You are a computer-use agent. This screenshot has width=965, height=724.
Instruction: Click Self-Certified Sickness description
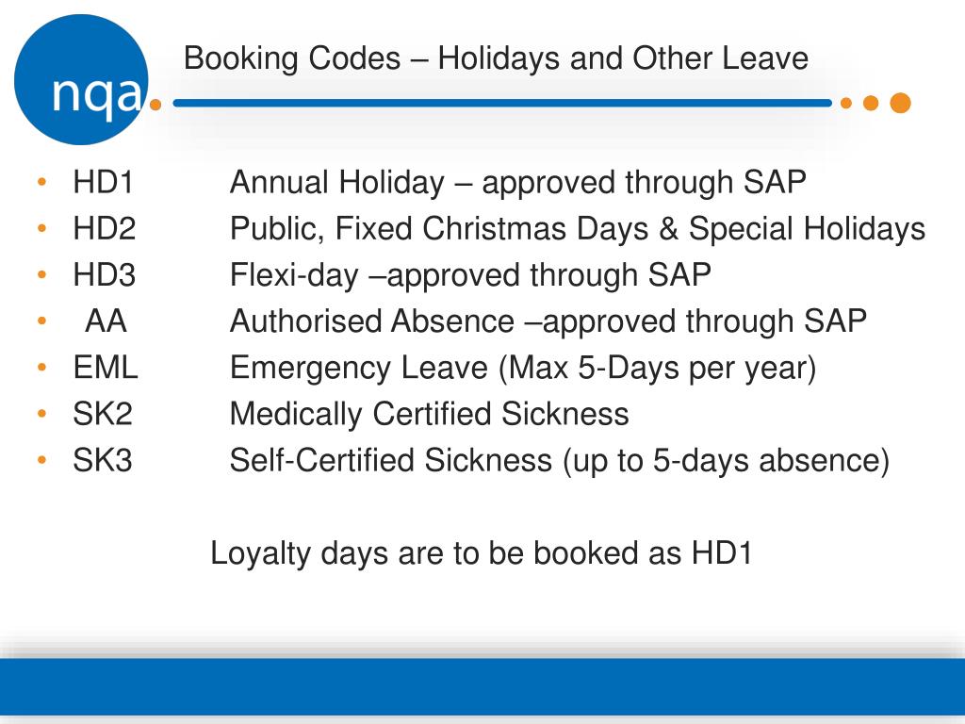click(560, 460)
